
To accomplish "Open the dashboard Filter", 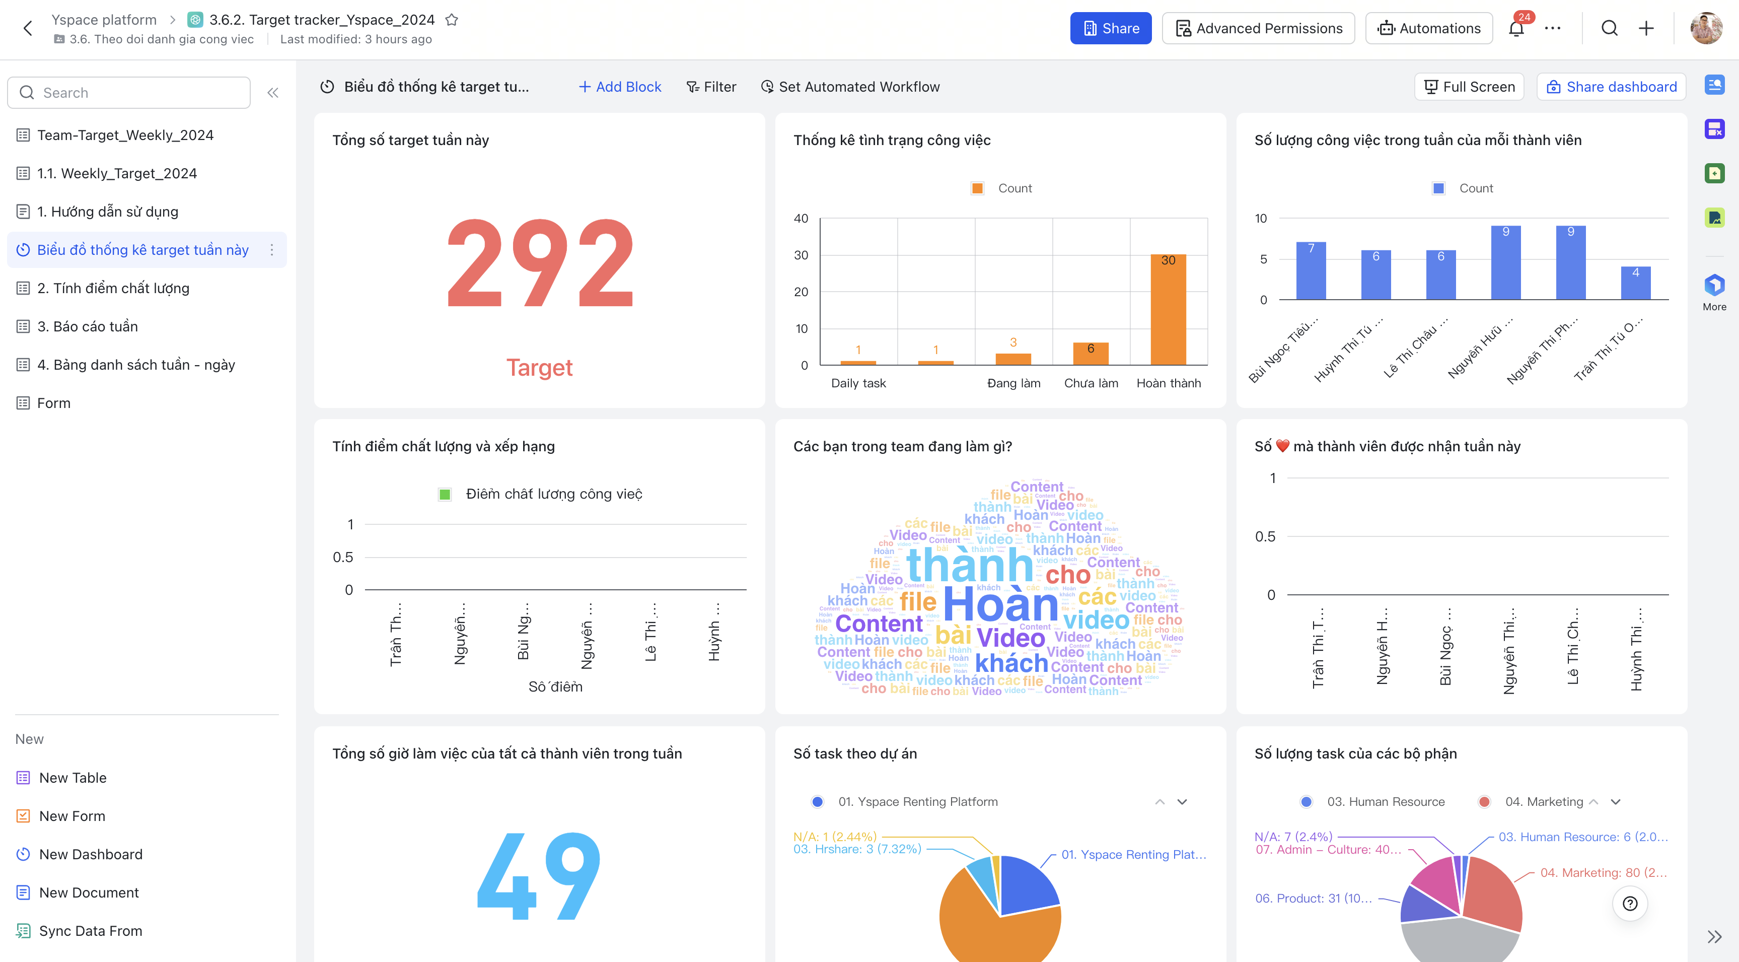I will pyautogui.click(x=711, y=87).
